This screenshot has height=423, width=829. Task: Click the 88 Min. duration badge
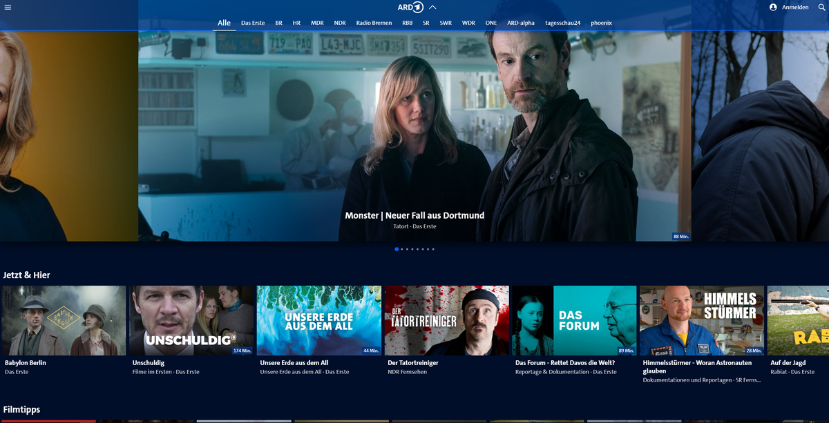(681, 237)
